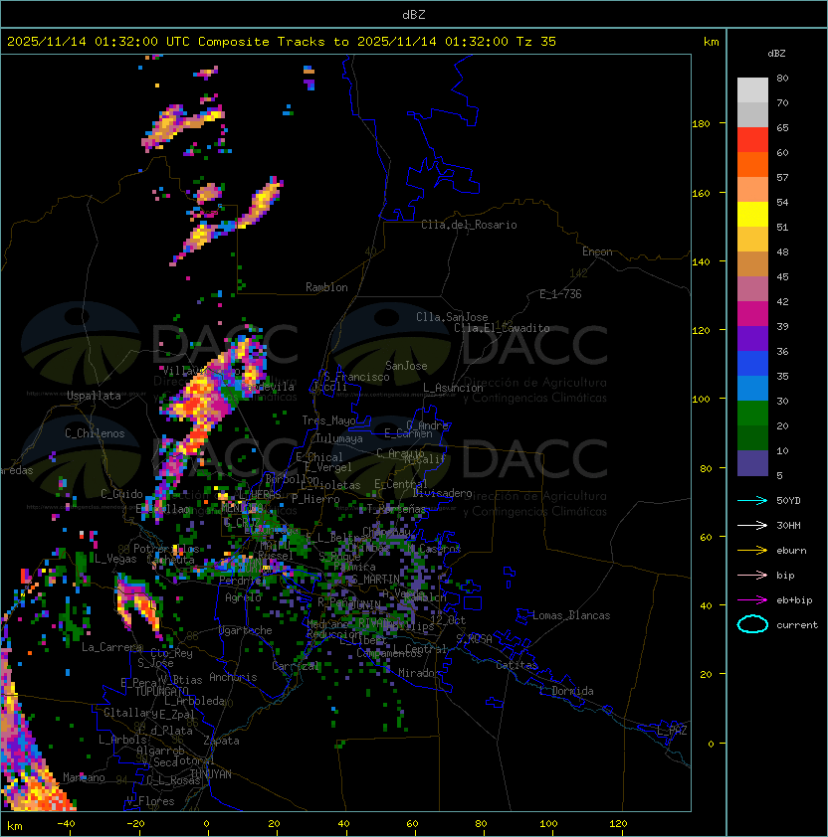Click the '50YD' legend label
Image resolution: width=828 pixels, height=837 pixels.
[788, 500]
